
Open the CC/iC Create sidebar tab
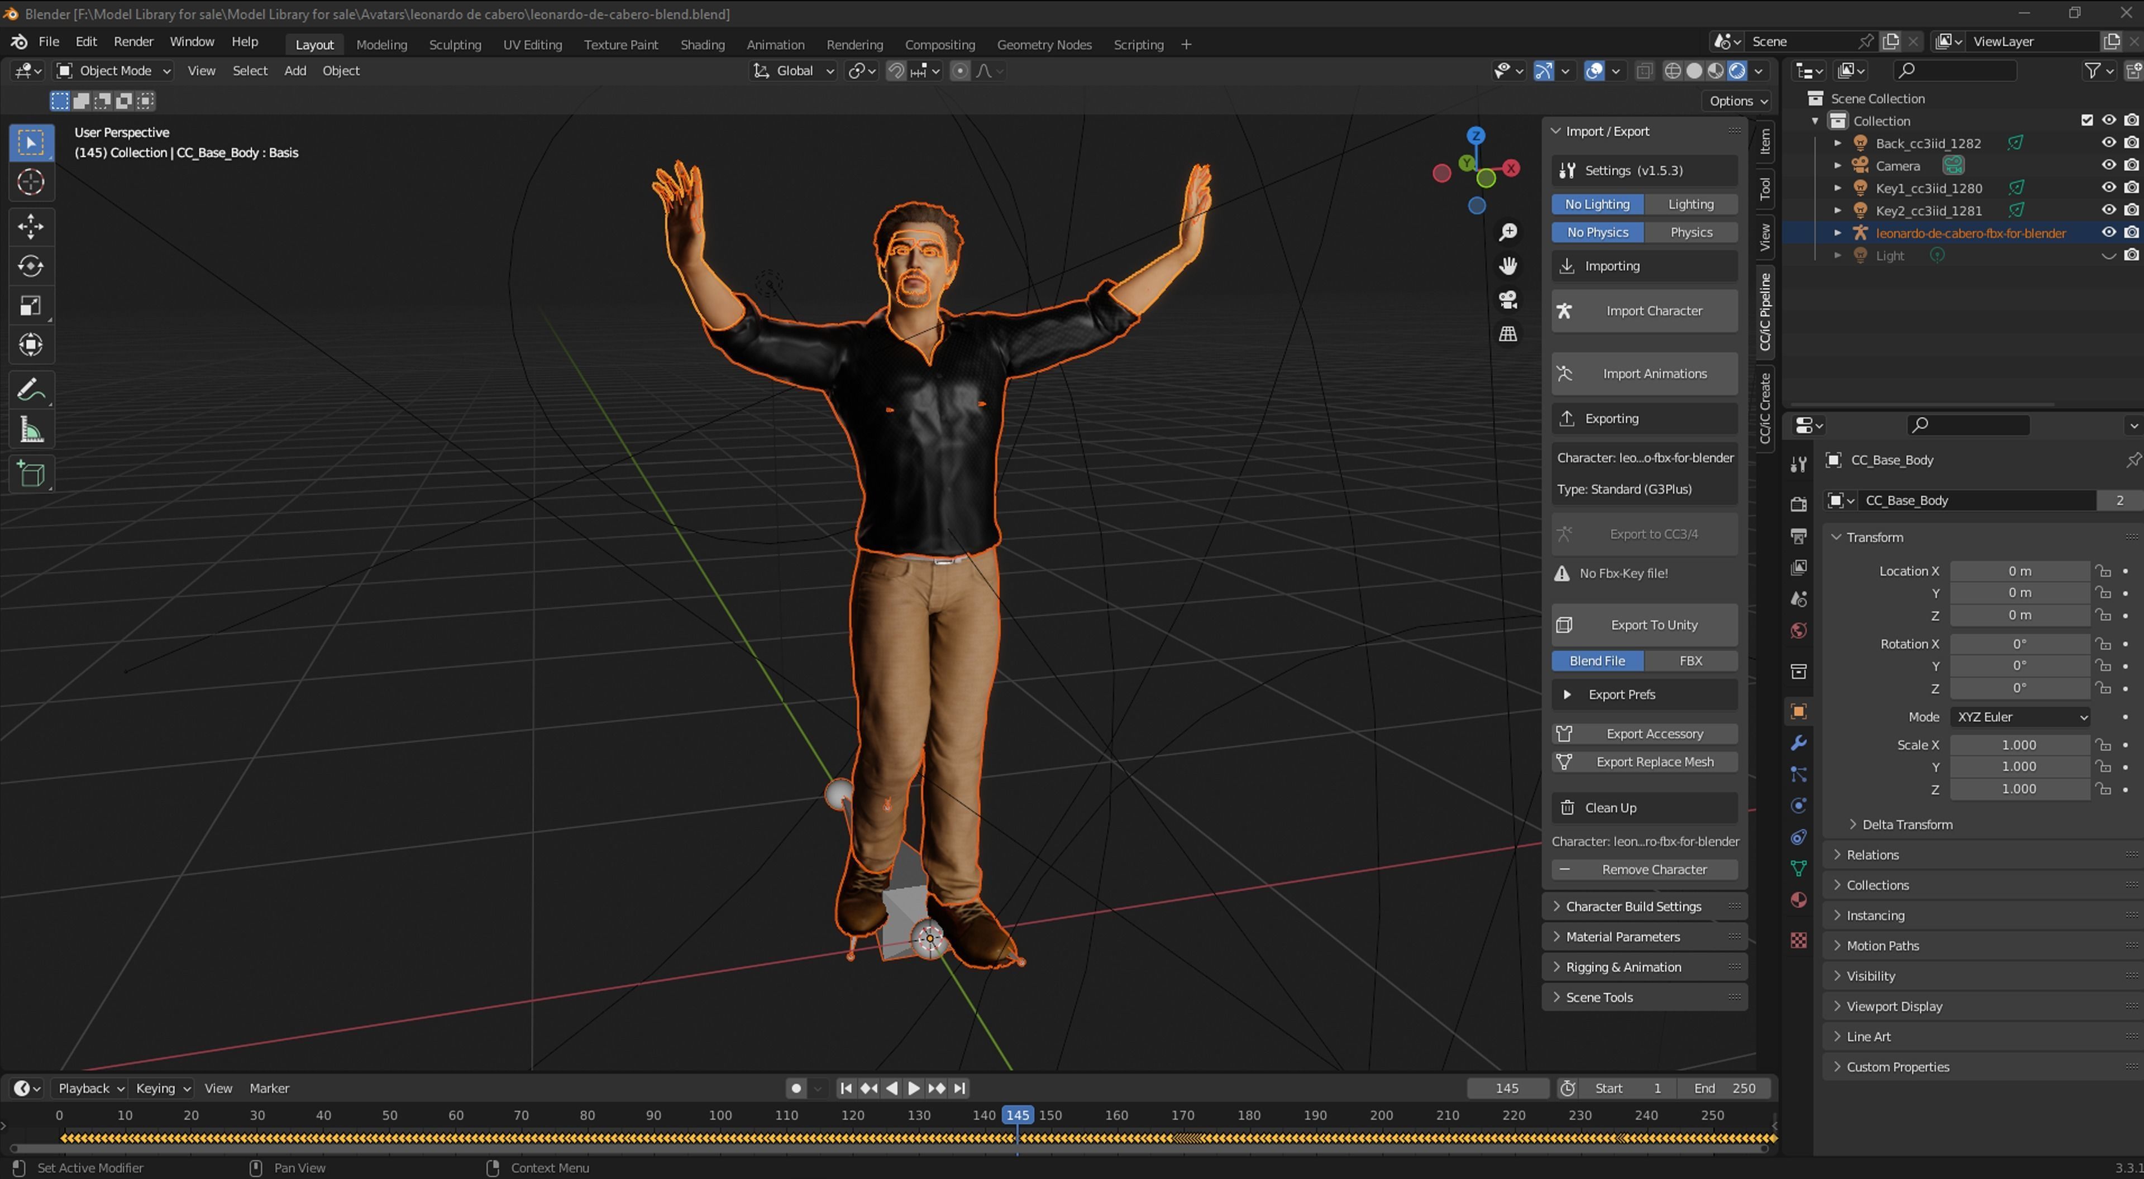1764,408
